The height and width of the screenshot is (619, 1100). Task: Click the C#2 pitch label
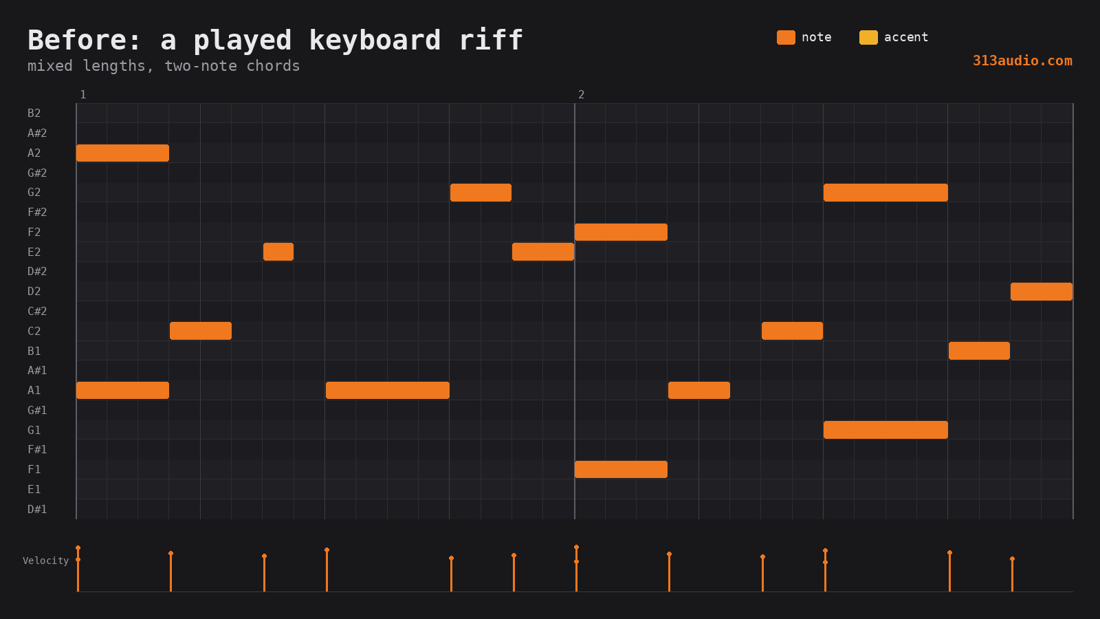tap(37, 311)
